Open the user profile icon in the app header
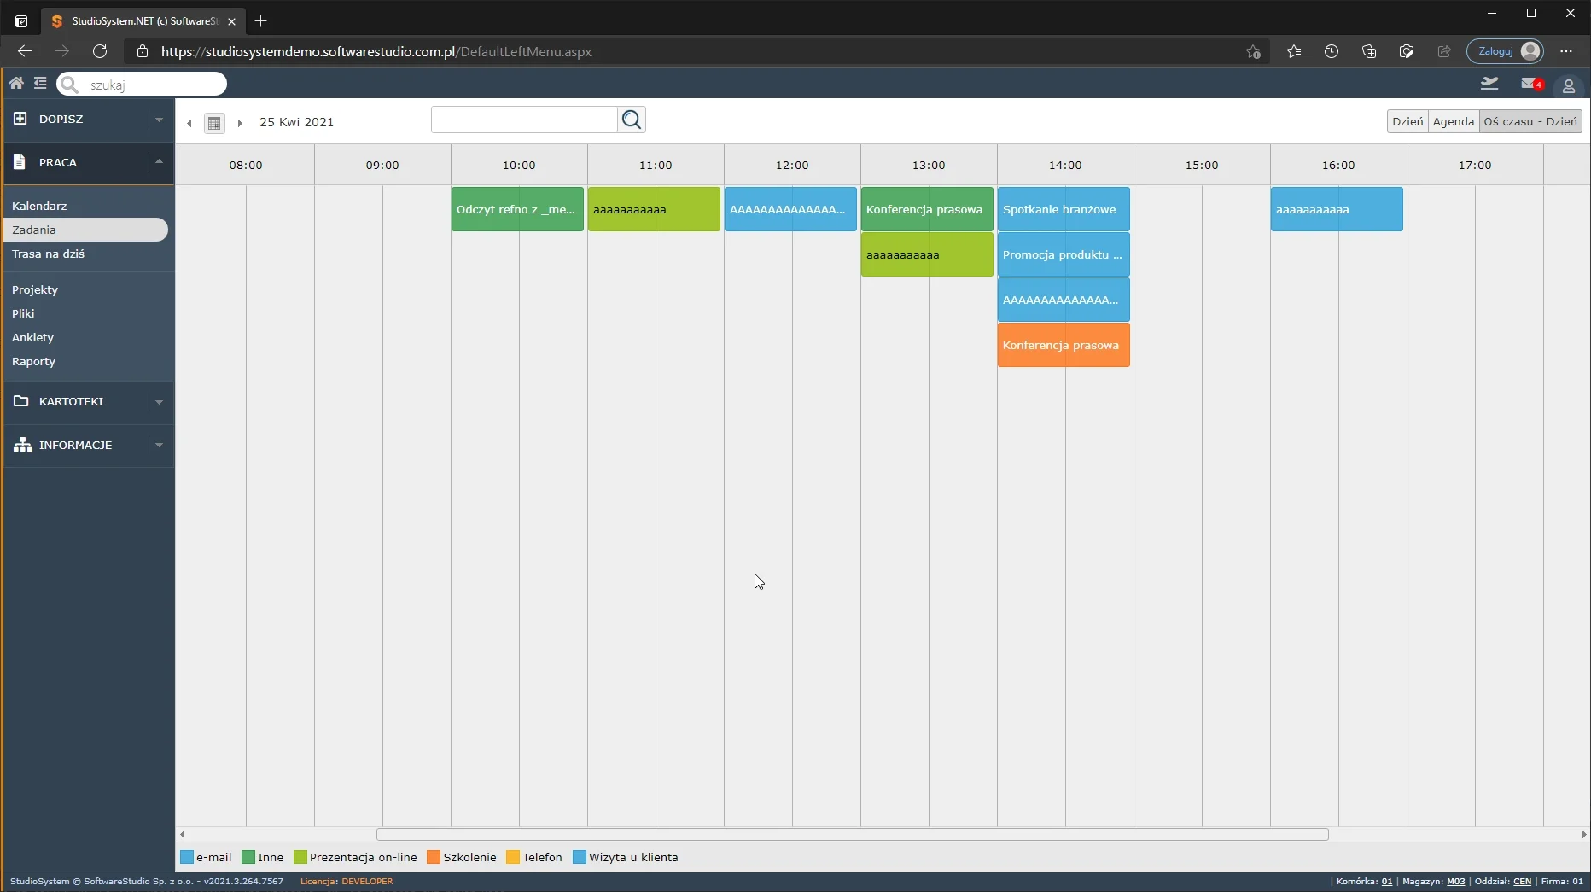1591x892 pixels. 1568,86
